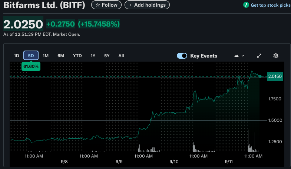Image resolution: width=291 pixels, height=169 pixels.
Task: Select YTD time range
Action: (x=77, y=56)
